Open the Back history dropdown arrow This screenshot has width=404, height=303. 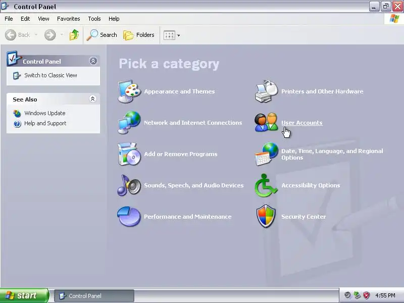click(x=36, y=34)
